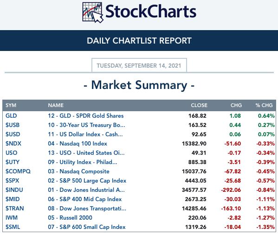The height and width of the screenshot is (234, 278).
Task: Open 03 - Nasdaq Composite chart link
Action: (x=78, y=171)
